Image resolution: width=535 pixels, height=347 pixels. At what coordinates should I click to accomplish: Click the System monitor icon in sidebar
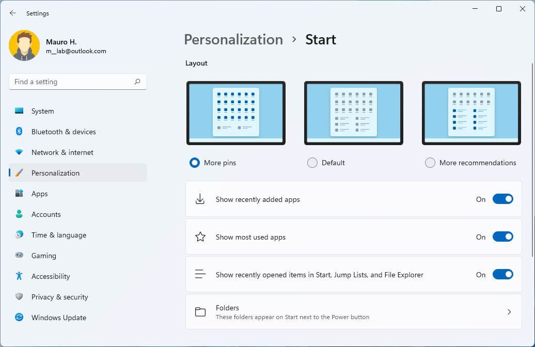point(19,111)
